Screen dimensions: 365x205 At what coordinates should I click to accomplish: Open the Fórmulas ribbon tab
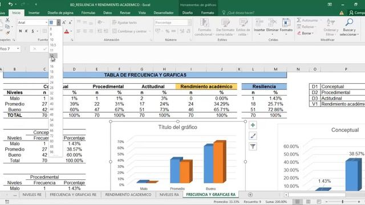[88, 13]
